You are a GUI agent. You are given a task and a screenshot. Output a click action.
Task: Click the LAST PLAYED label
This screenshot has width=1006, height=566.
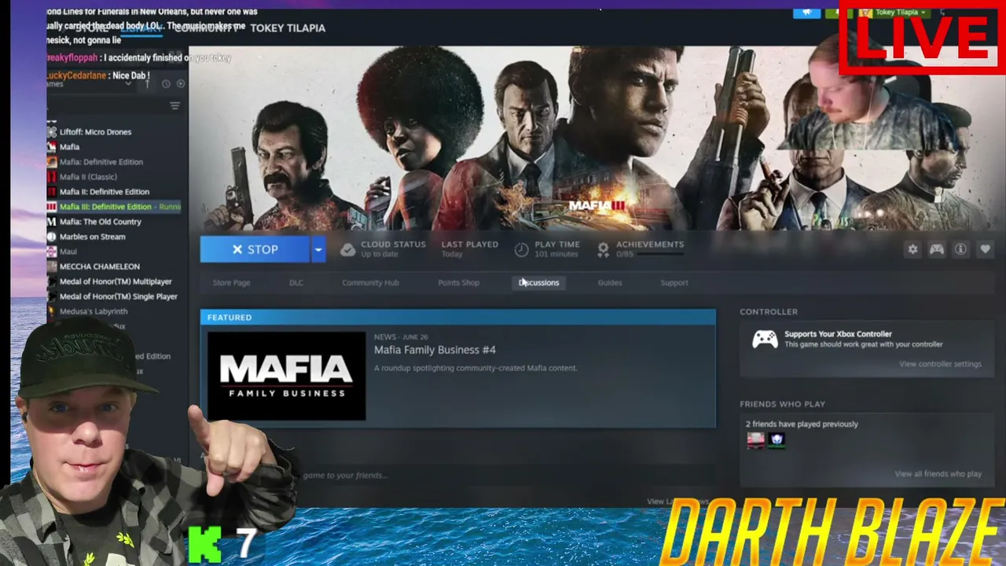tap(470, 244)
